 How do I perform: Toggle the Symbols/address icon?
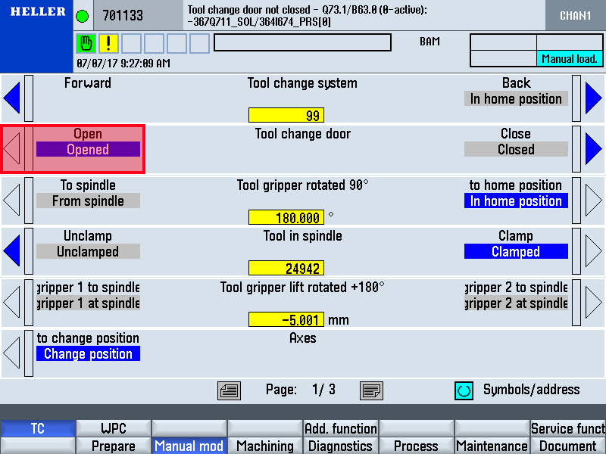pyautogui.click(x=464, y=390)
